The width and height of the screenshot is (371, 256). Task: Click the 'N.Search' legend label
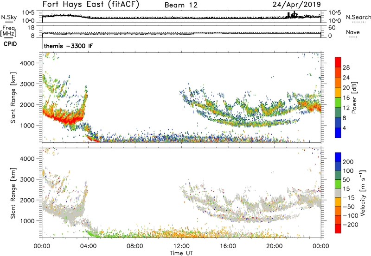[x=358, y=17]
